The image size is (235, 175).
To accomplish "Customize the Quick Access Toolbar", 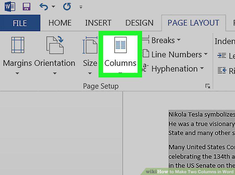I will pos(81,7).
